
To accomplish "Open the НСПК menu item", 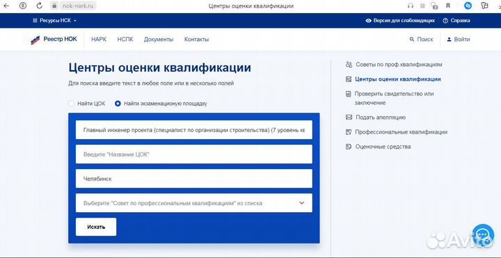I will [x=125, y=40].
